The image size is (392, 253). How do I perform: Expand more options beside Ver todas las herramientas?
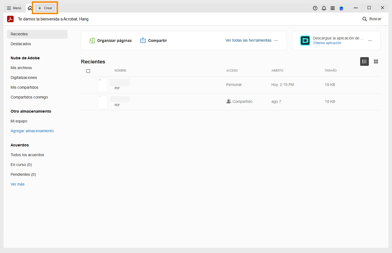click(276, 41)
